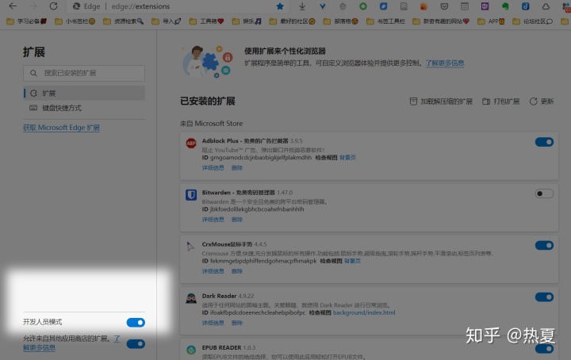This screenshot has height=360, width=571.
Task: Click the blue favorites star in address bar
Action: pos(280,6)
